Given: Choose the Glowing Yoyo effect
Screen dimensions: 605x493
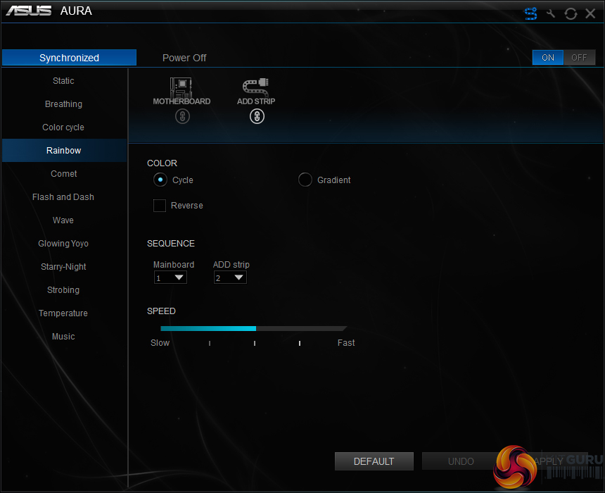Looking at the screenshot, I should click(x=63, y=243).
